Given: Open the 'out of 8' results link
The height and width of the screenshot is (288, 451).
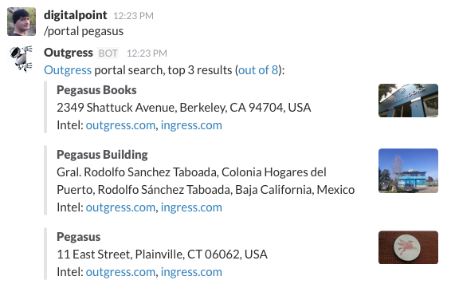Looking at the screenshot, I should [x=258, y=70].
